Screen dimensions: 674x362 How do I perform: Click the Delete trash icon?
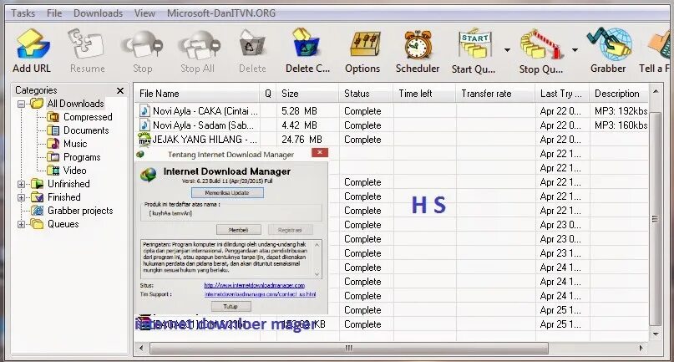[x=252, y=44]
